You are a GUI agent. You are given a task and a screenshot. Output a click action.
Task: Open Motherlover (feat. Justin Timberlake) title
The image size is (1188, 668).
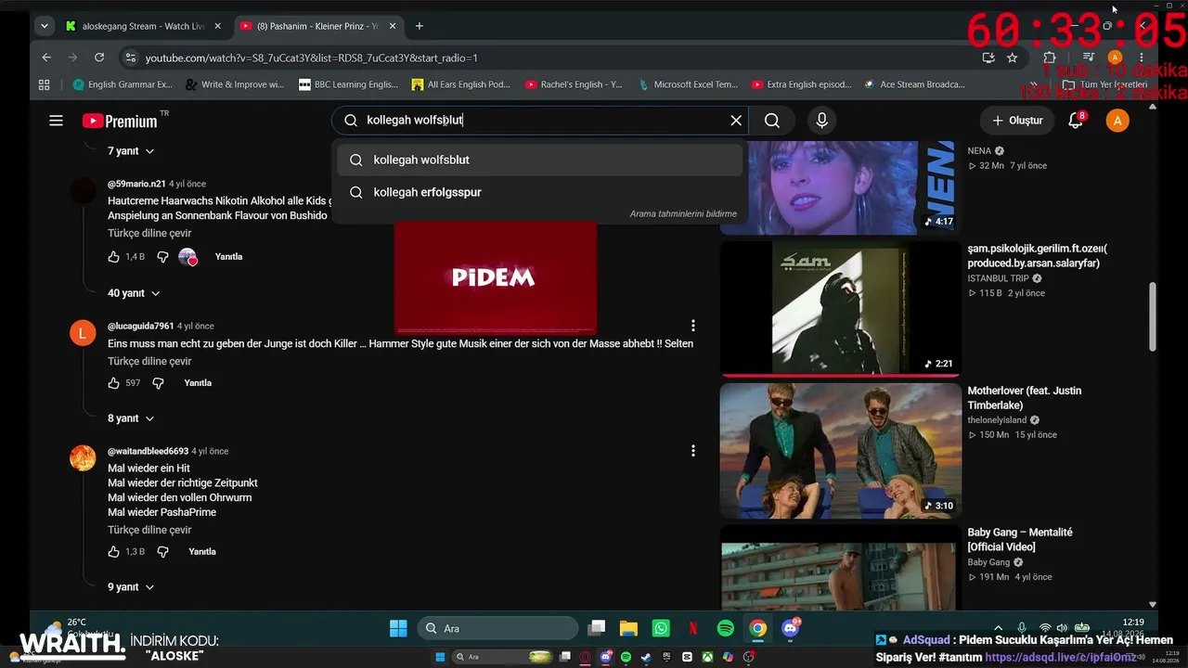coord(1025,398)
